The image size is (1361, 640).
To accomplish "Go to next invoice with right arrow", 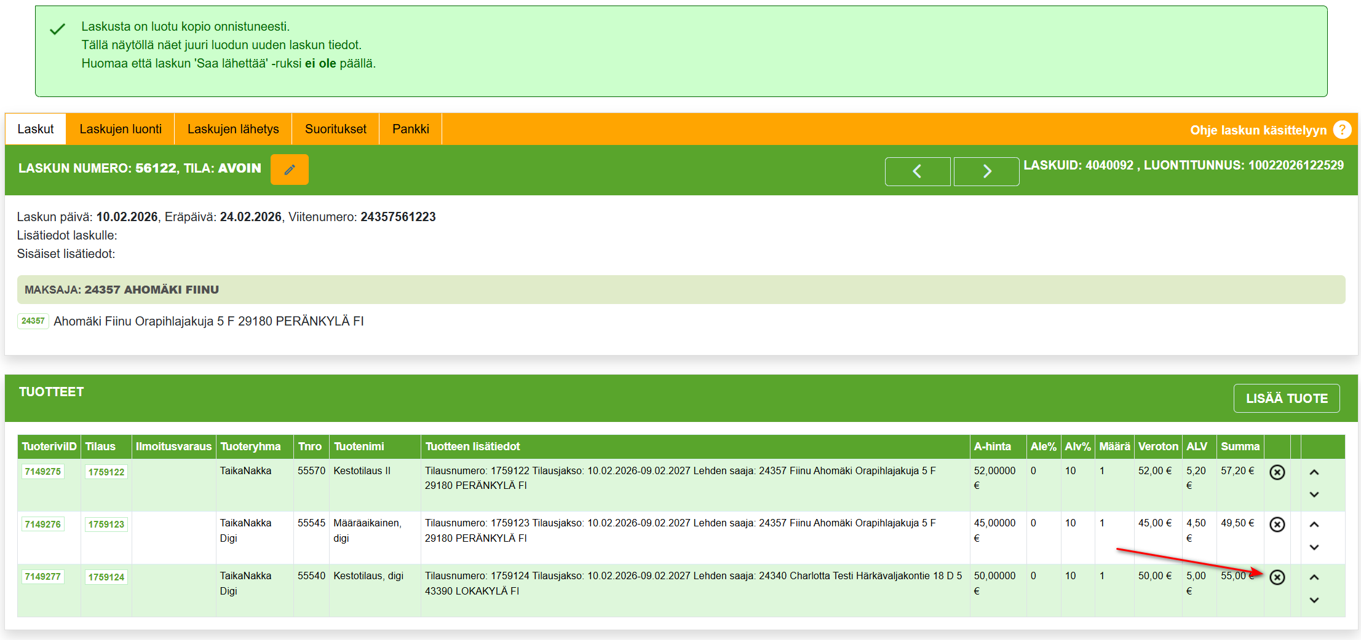I will [x=986, y=171].
